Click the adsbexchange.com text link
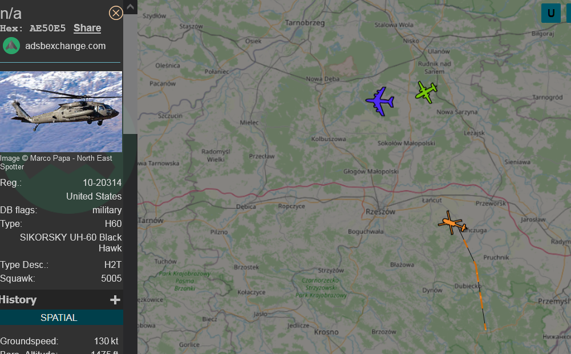The width and height of the screenshot is (571, 354). (66, 46)
